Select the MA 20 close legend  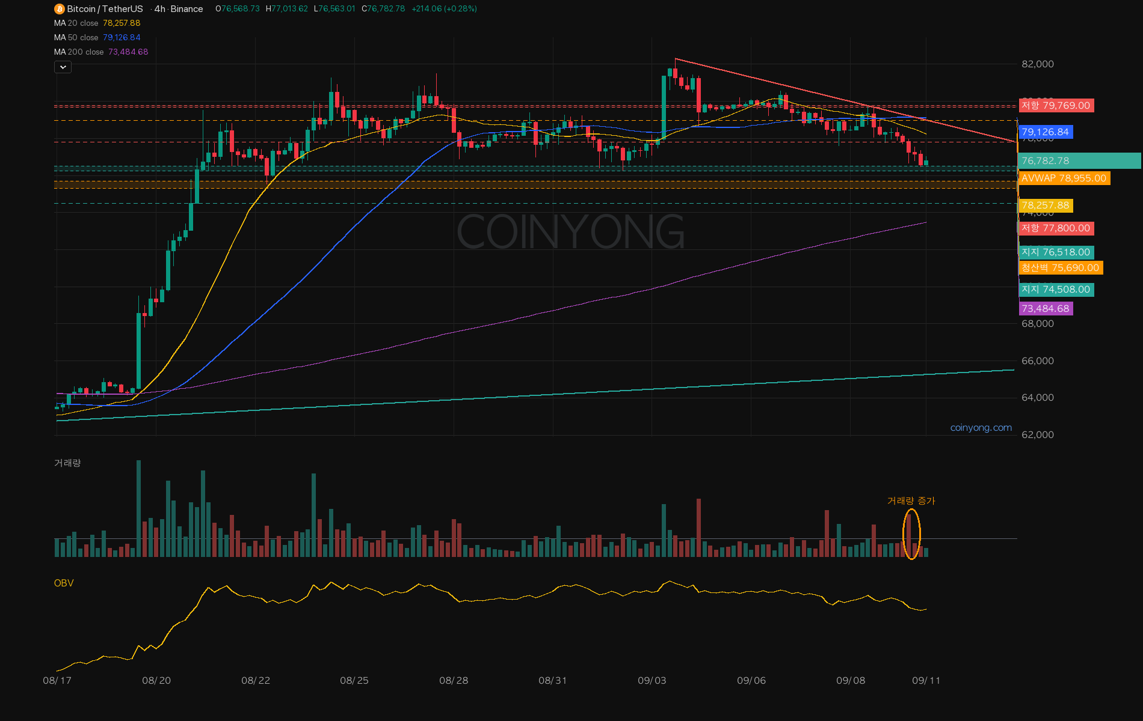[97, 23]
